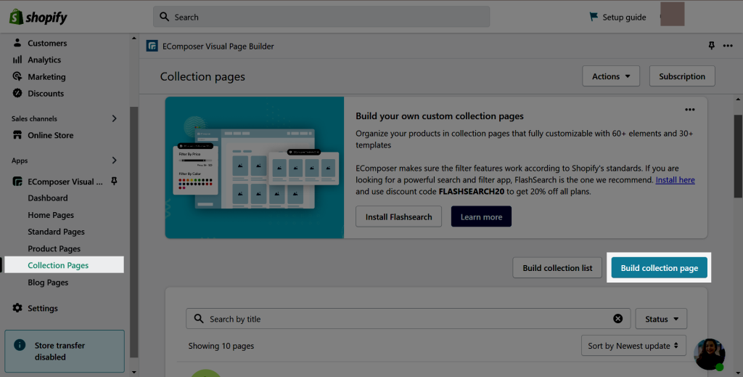Image resolution: width=743 pixels, height=377 pixels.
Task: Click the EComposer app icon in sidebar
Action: tap(17, 181)
